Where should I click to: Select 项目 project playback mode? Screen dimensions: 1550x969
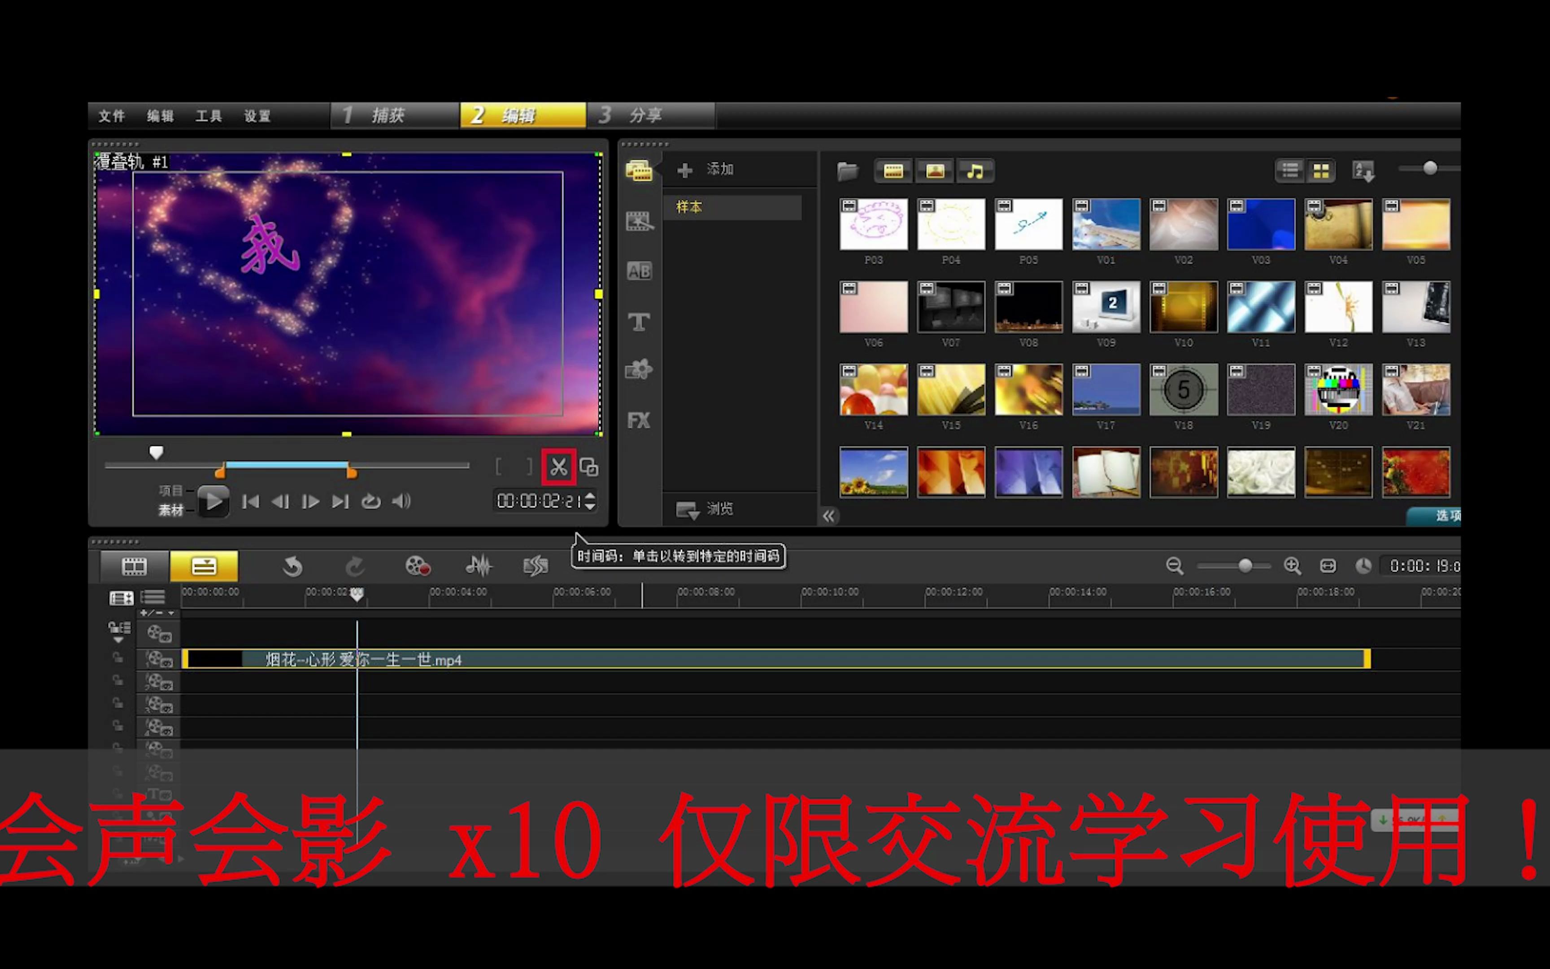click(170, 491)
